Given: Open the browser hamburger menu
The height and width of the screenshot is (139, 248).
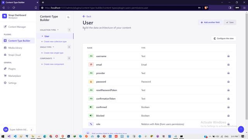Looking at the screenshot, I should pyautogui.click(x=245, y=8).
